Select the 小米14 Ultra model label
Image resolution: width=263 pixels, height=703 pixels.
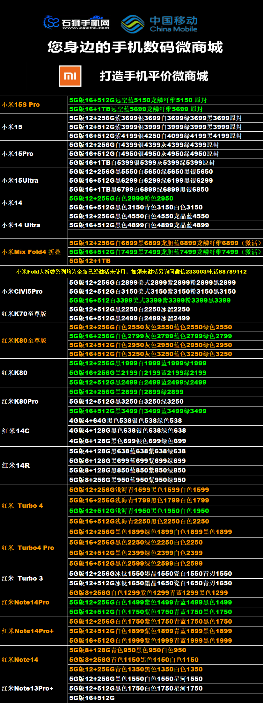coord(21,225)
